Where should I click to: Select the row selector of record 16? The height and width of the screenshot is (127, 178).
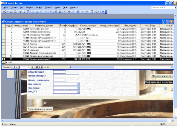point(4,59)
